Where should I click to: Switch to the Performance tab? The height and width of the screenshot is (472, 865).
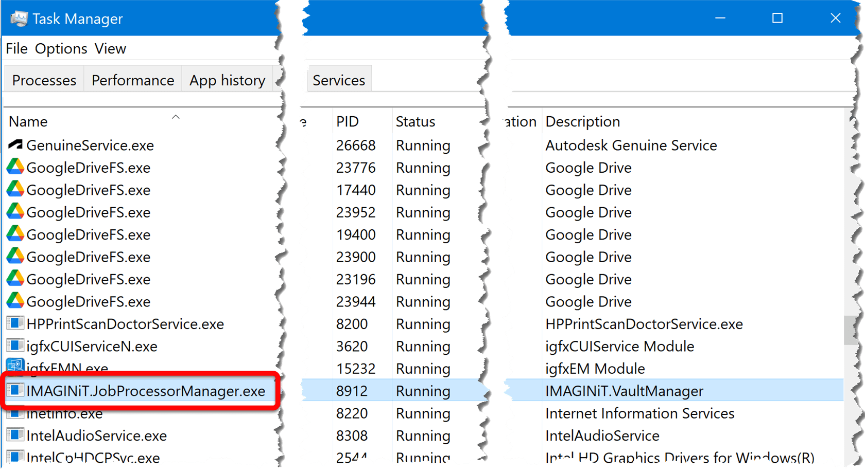[x=133, y=80]
